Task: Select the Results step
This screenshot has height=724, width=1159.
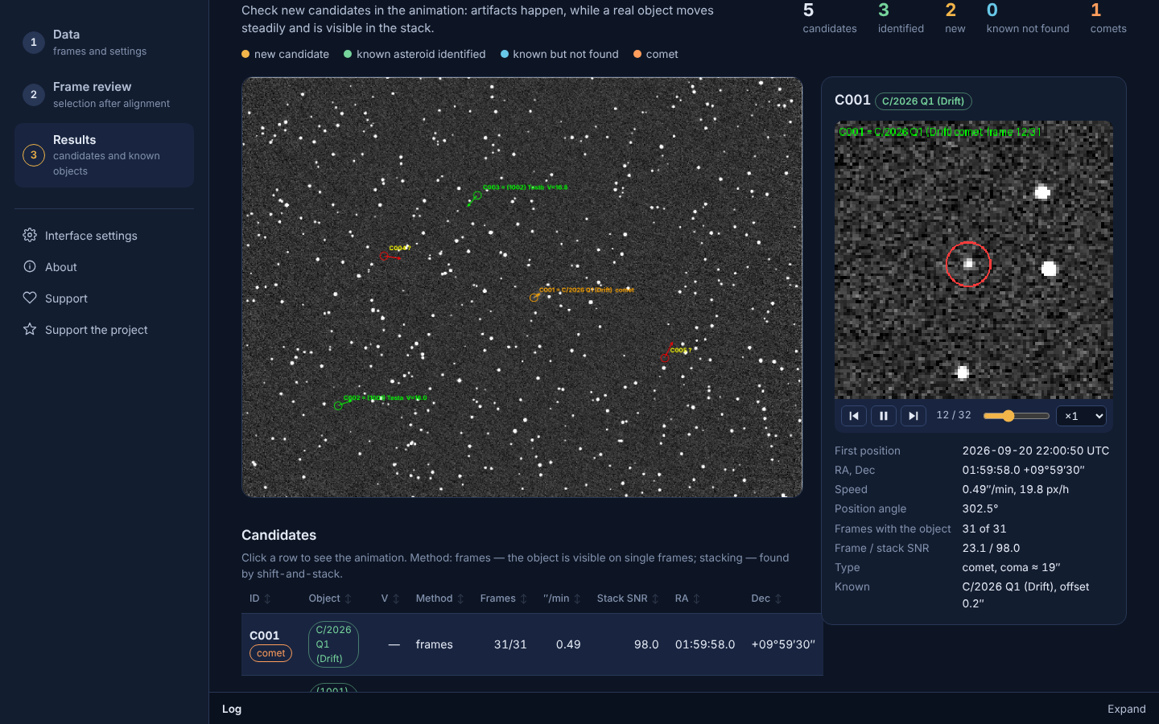Action: coord(104,155)
